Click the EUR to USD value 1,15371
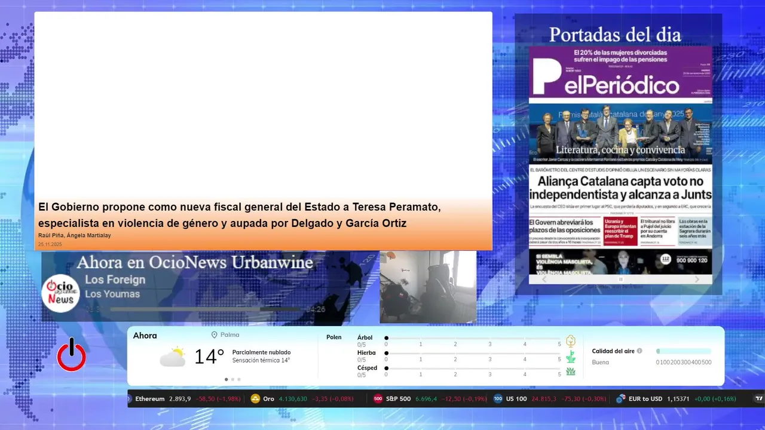The image size is (765, 430). (x=678, y=399)
